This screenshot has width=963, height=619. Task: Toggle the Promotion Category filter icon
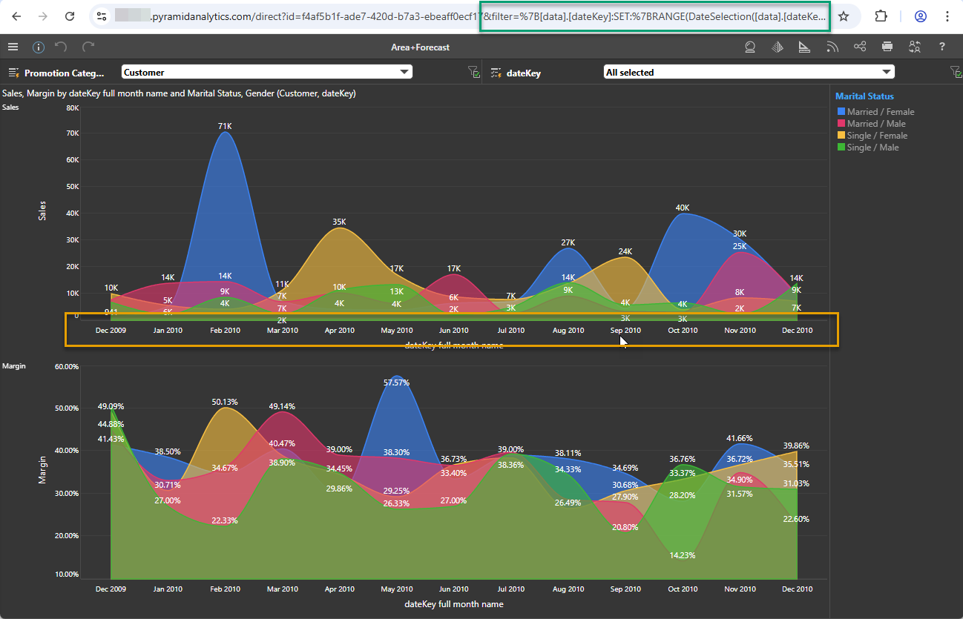click(x=473, y=72)
